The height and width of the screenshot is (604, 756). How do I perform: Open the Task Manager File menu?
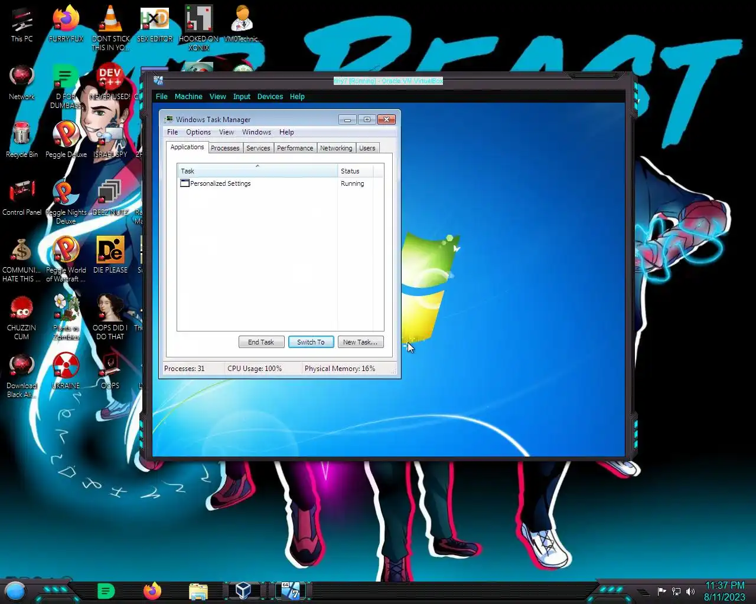tap(172, 132)
